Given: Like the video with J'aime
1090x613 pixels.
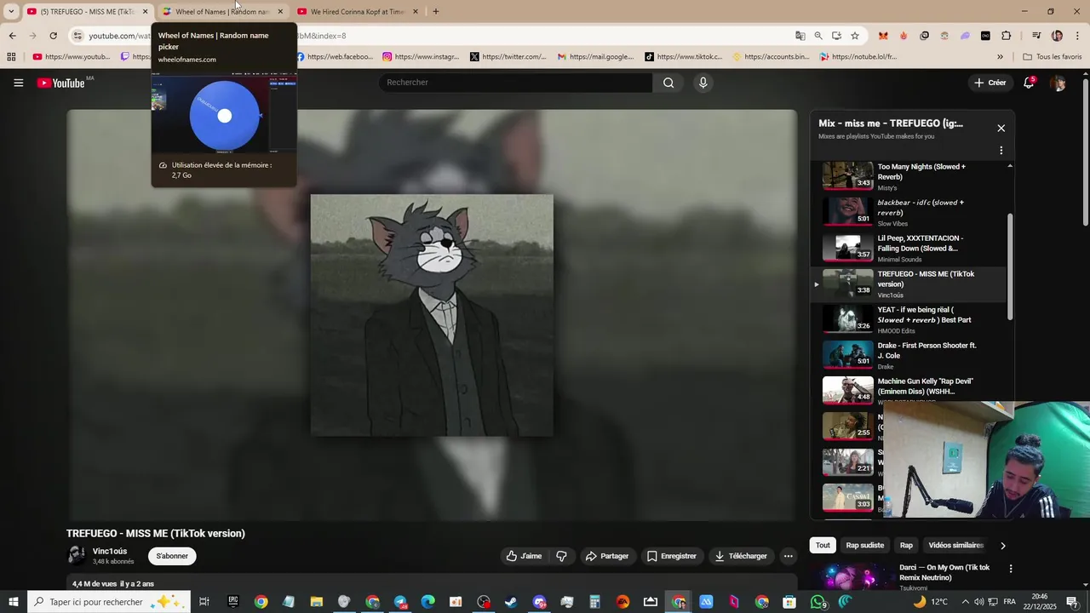Looking at the screenshot, I should (525, 556).
